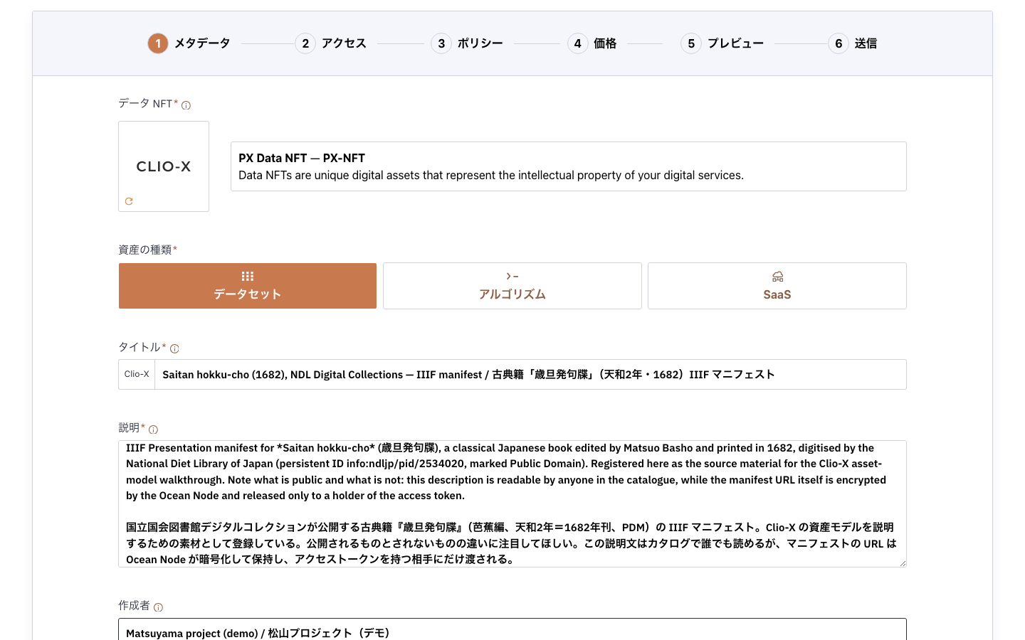This screenshot has width=1025, height=640.
Task: Regenerate the Data NFT with refresh icon
Action: [x=129, y=201]
